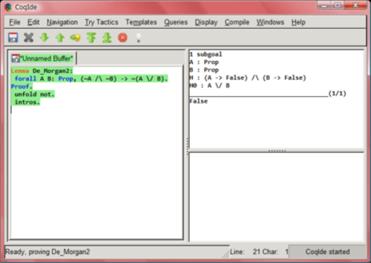
Task: Click the red interrupt computations icon
Action: pos(123,38)
